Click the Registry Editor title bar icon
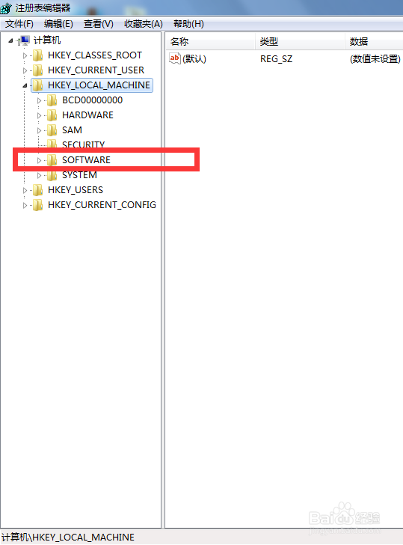 click(x=6, y=7)
